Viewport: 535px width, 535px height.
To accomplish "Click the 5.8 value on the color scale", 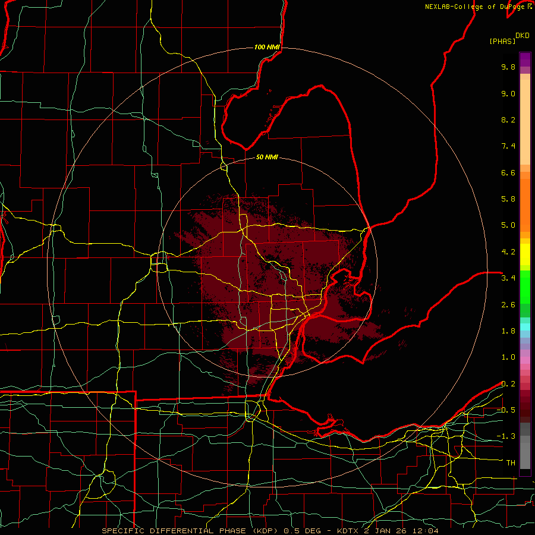I will pos(508,199).
